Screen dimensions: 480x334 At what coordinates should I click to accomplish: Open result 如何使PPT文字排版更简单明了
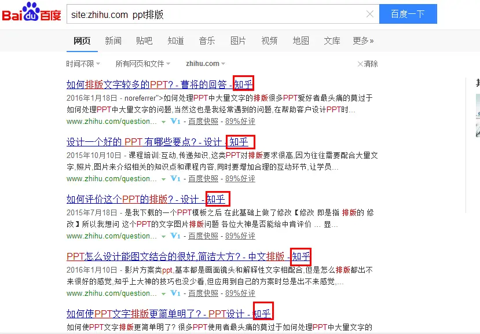pyautogui.click(x=168, y=314)
